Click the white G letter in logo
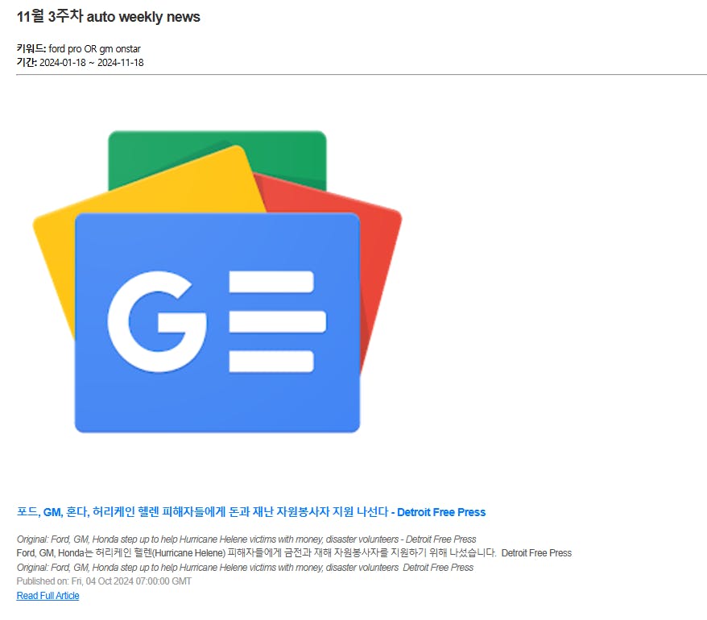Screen dimensions: 707x620 156,321
